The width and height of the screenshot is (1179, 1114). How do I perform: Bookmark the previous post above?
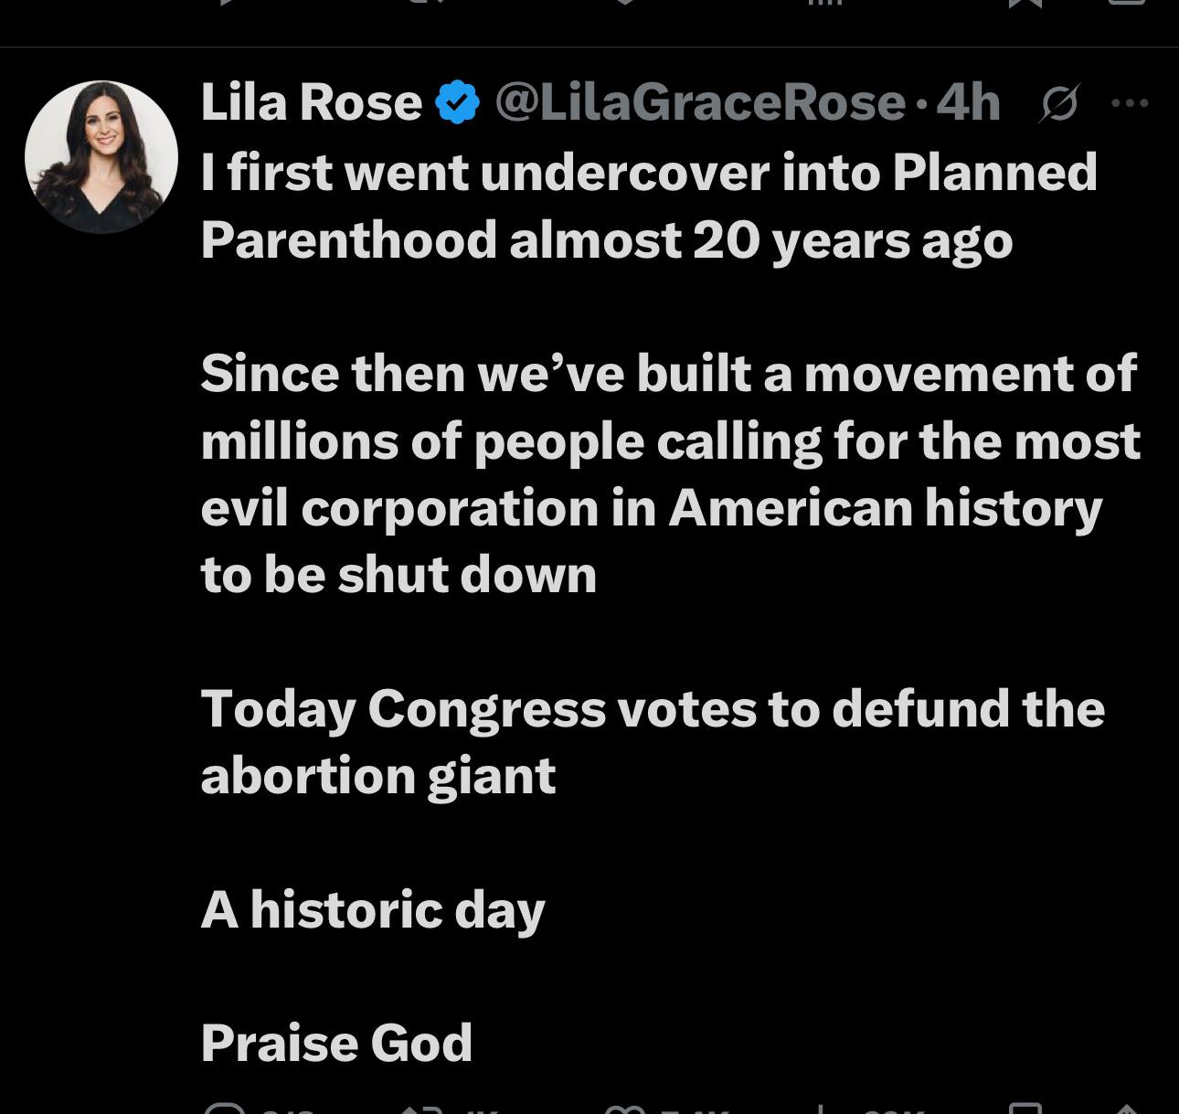tap(1025, 5)
